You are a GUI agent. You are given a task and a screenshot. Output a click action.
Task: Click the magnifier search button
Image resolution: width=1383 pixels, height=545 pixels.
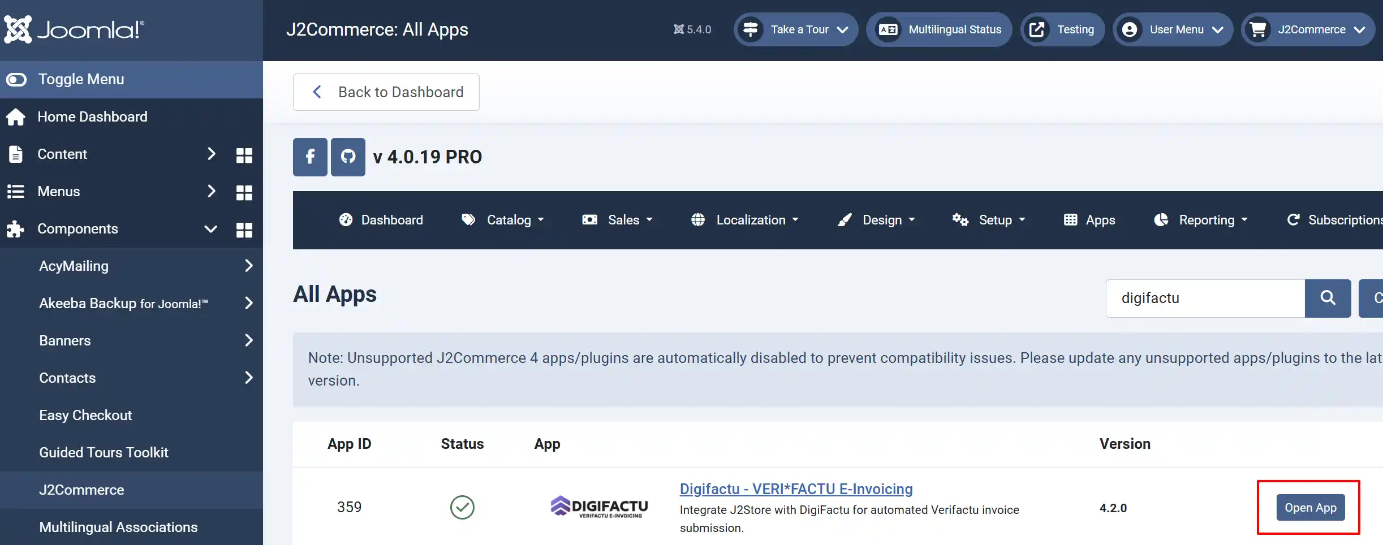point(1328,299)
